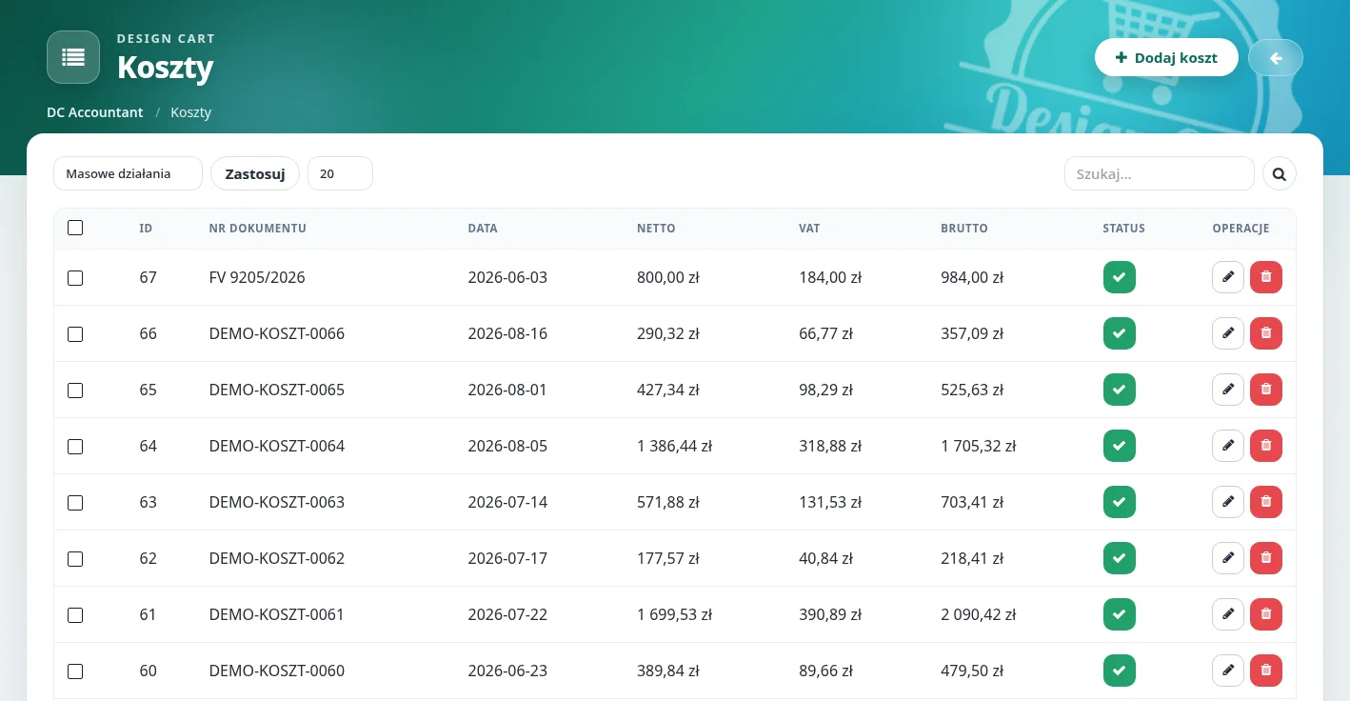This screenshot has height=701, width=1350.
Task: Tick the checkbox for row ID 63
Action: [75, 503]
